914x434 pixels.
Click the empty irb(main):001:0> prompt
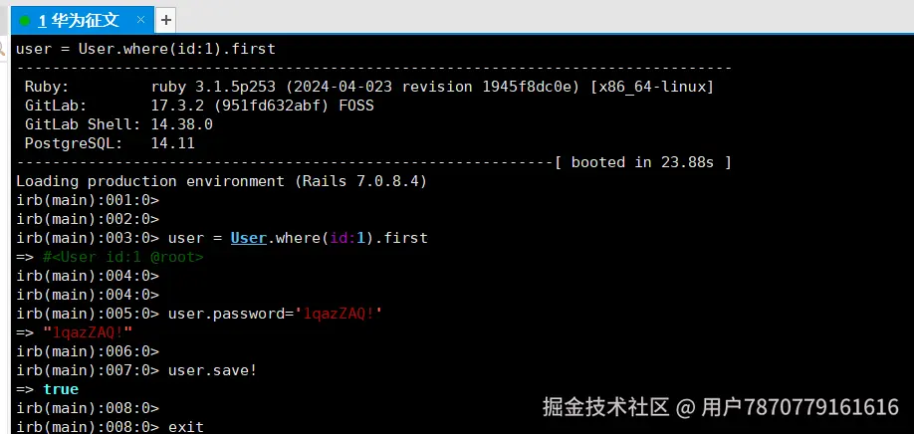88,200
